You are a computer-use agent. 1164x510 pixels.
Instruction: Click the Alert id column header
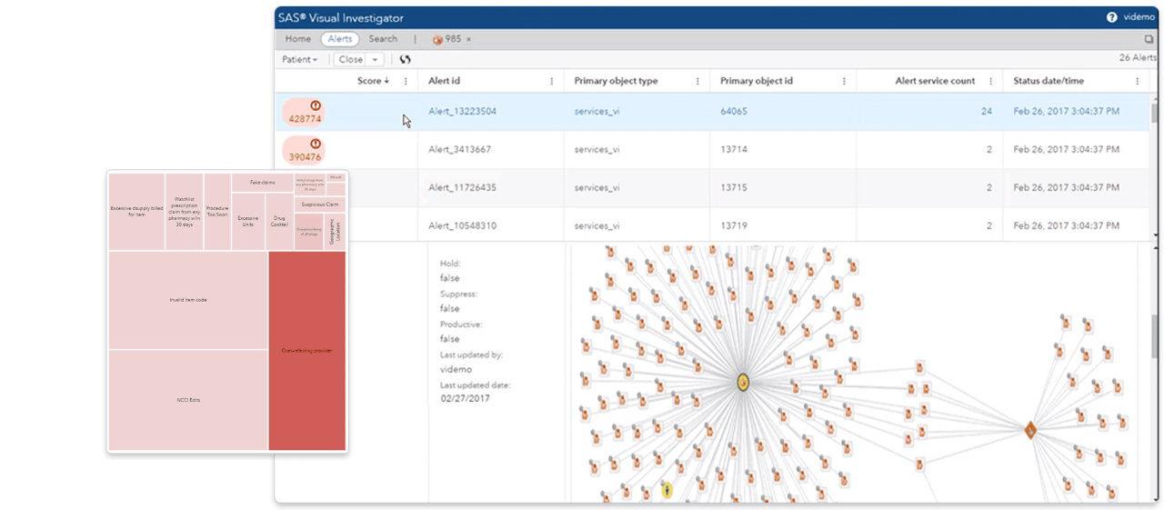(447, 81)
